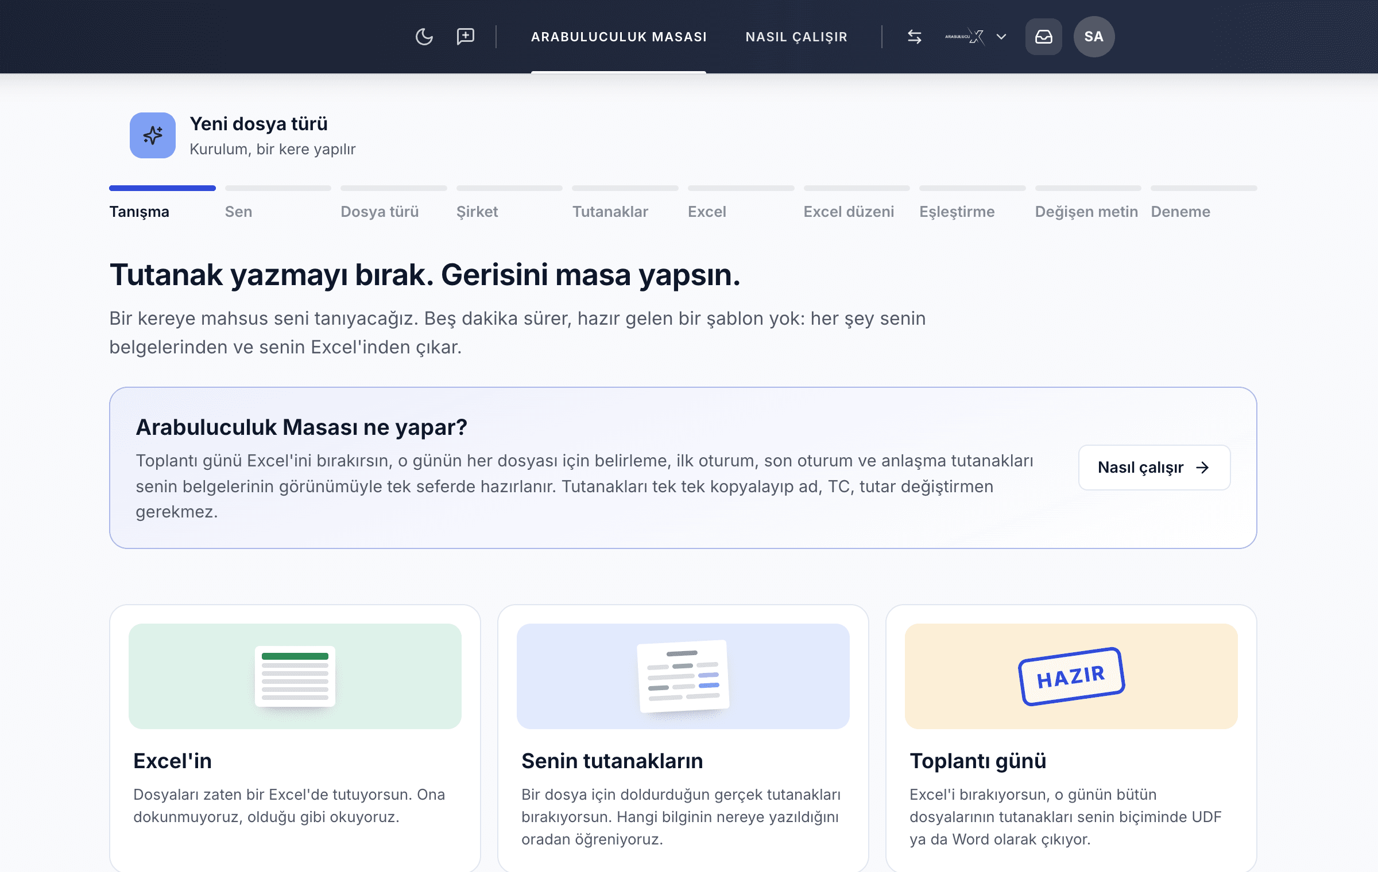
Task: Click the HAZIR stamp illustration
Action: [1071, 676]
